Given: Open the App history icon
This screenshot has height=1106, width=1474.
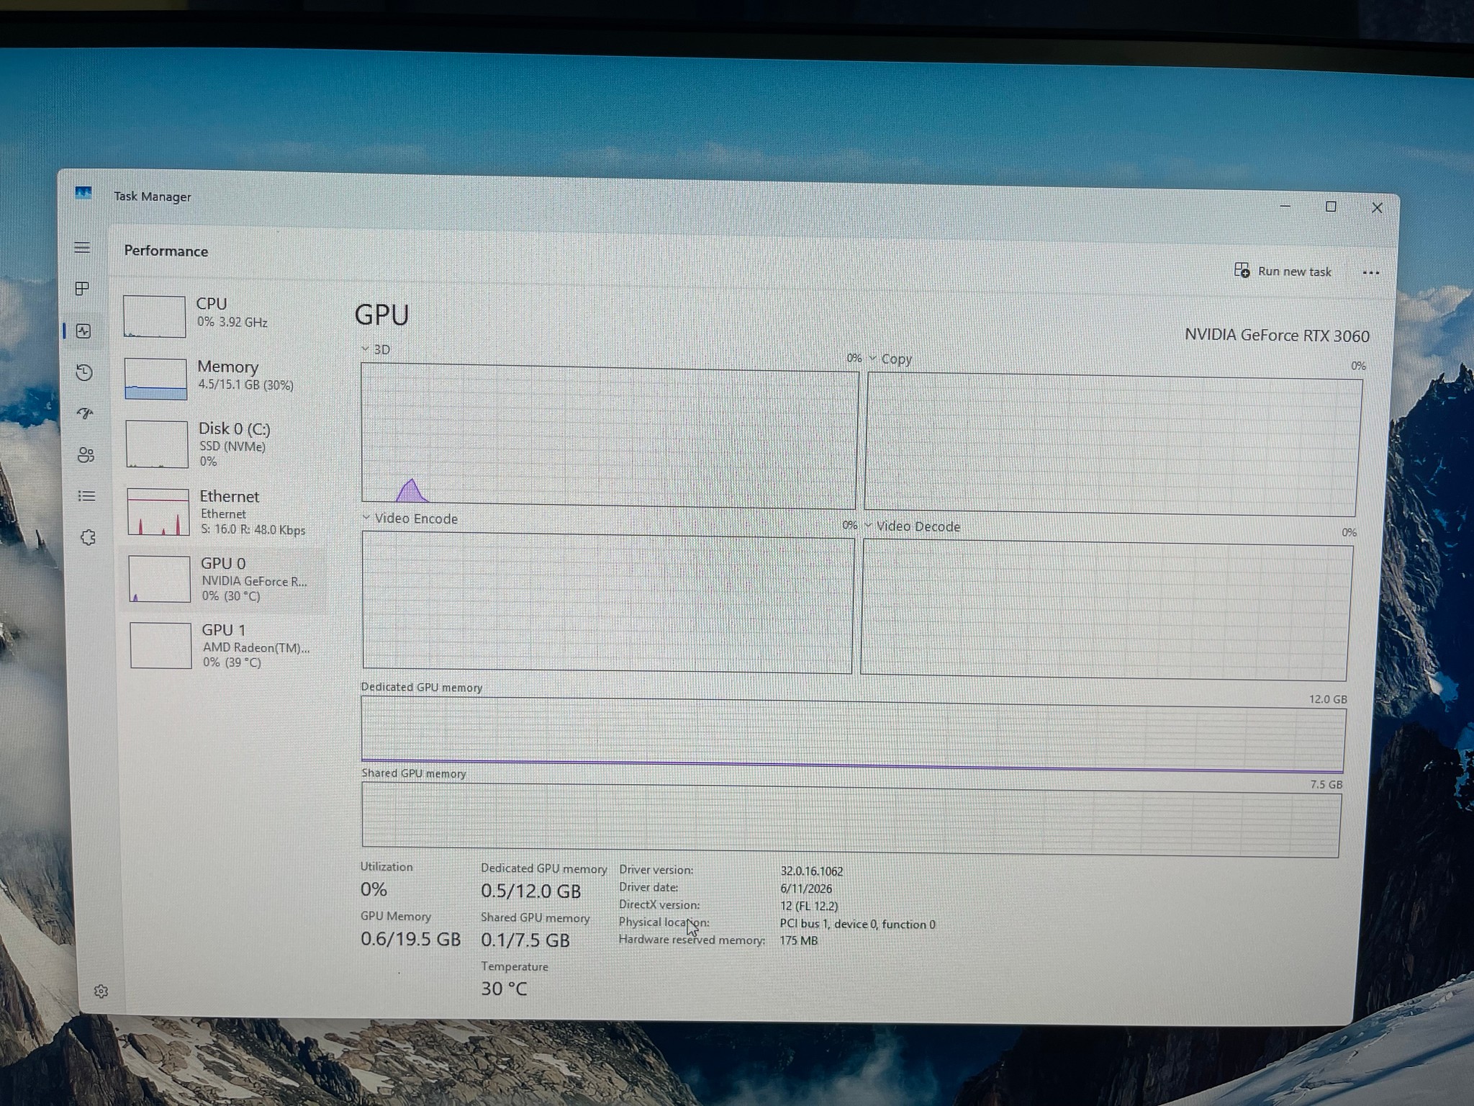Looking at the screenshot, I should (84, 372).
